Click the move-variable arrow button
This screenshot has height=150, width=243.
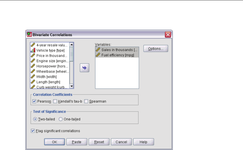(x=84, y=68)
